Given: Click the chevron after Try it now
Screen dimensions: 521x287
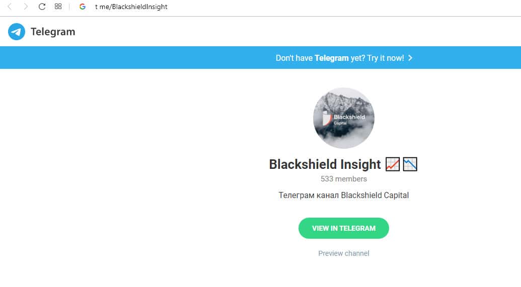Looking at the screenshot, I should click(x=410, y=58).
